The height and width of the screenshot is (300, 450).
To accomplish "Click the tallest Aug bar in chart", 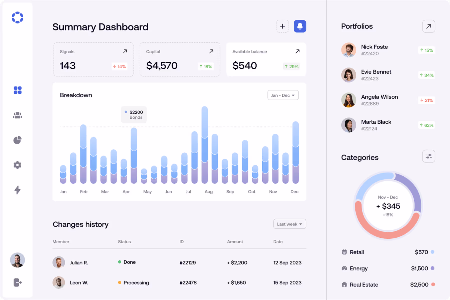I will click(204, 145).
